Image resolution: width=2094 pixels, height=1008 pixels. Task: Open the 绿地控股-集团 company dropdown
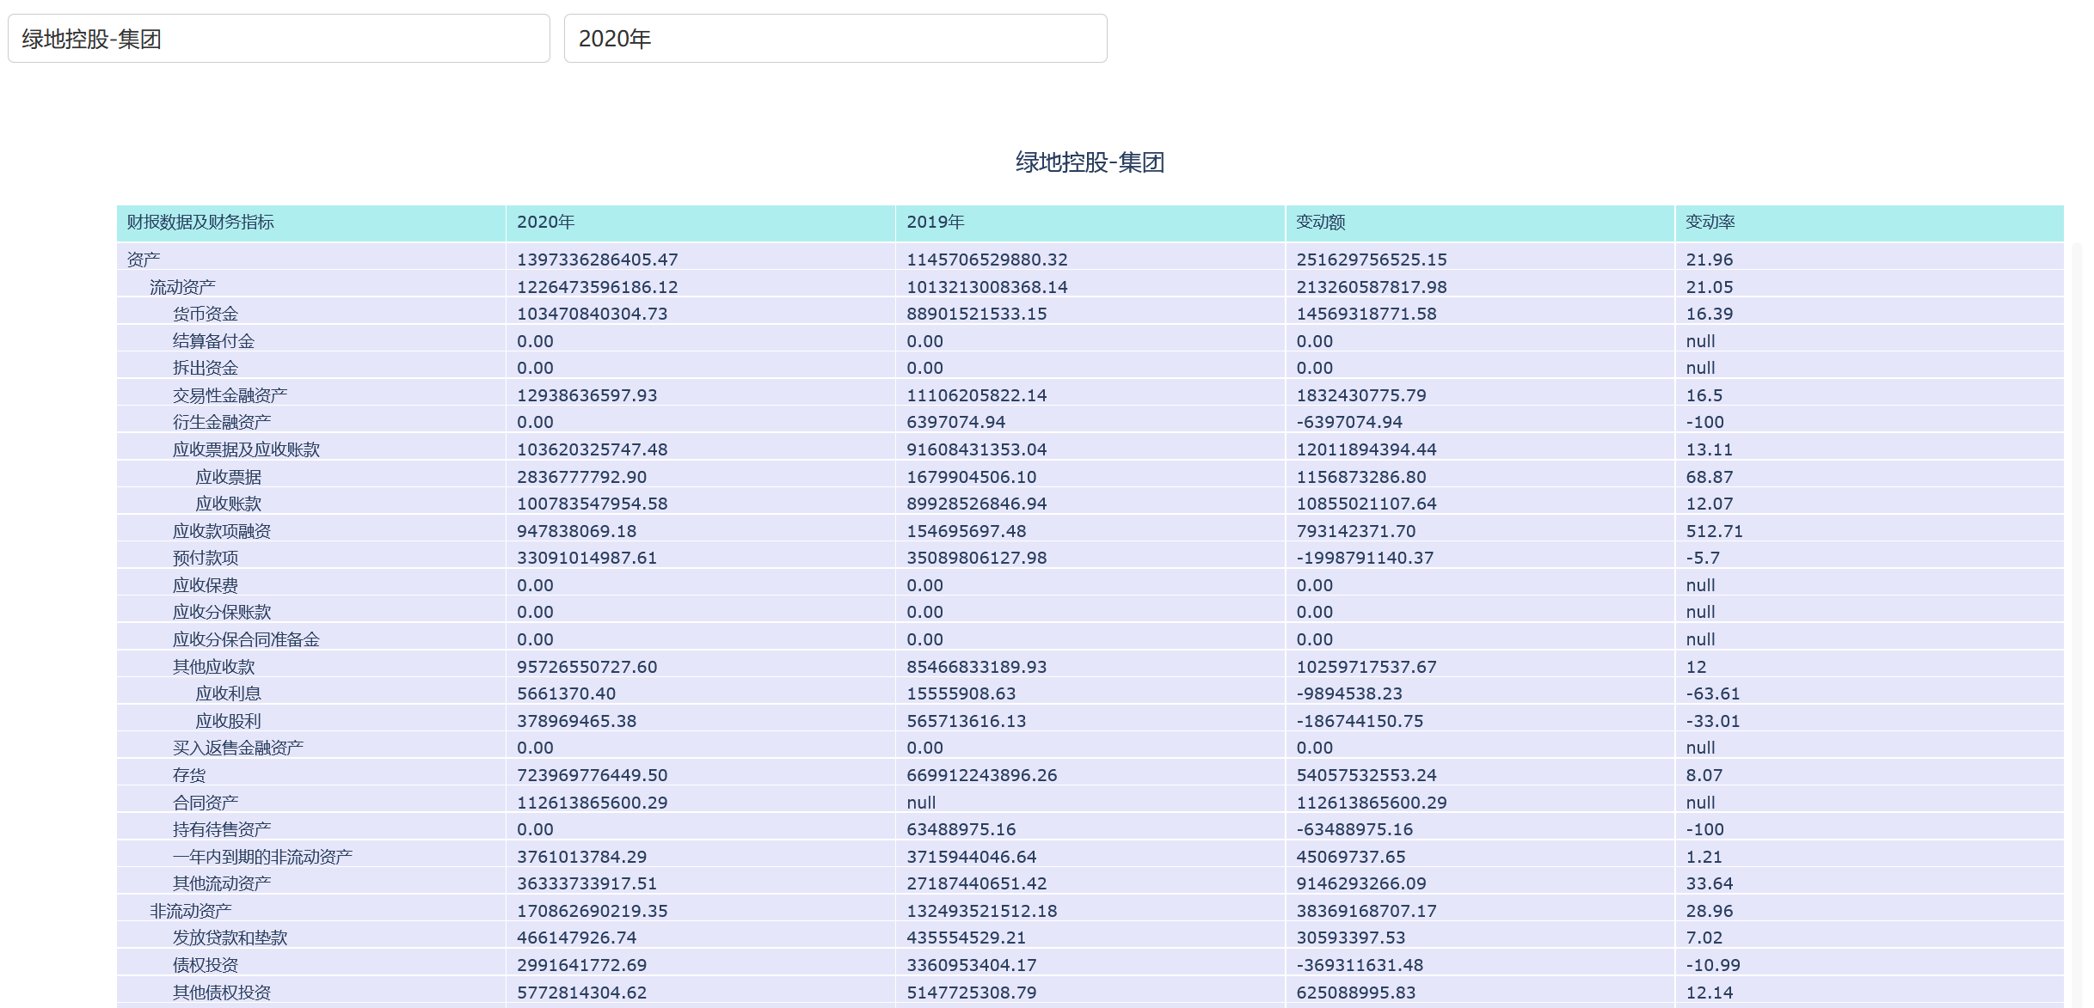click(x=279, y=39)
